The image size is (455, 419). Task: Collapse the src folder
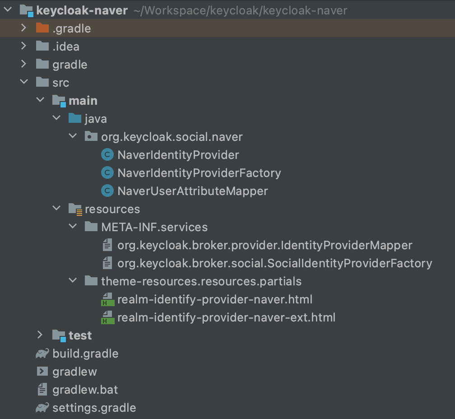pyautogui.click(x=23, y=82)
